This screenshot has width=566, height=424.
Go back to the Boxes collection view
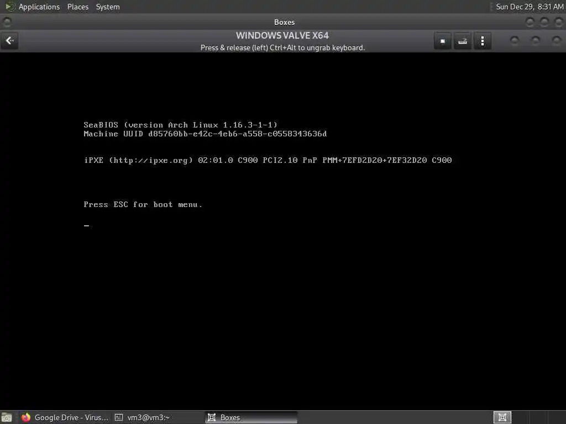(10, 41)
